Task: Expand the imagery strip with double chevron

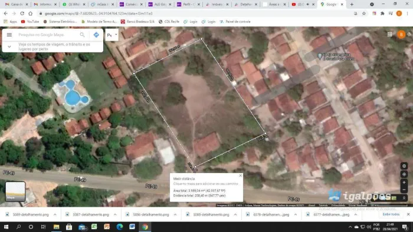Action: [404, 198]
